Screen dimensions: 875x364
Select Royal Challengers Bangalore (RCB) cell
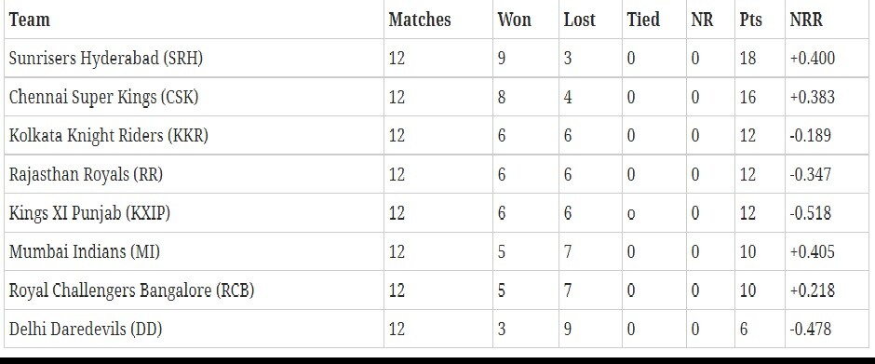point(194,290)
